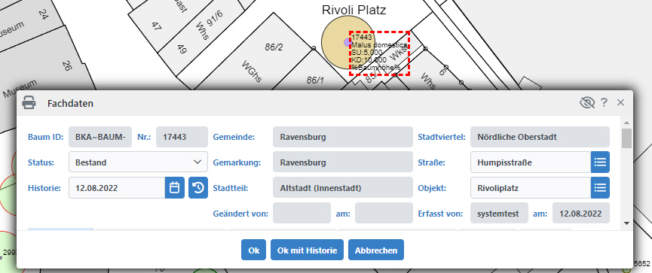Close the Fachdaten dialog
The height and width of the screenshot is (273, 652).
[621, 102]
